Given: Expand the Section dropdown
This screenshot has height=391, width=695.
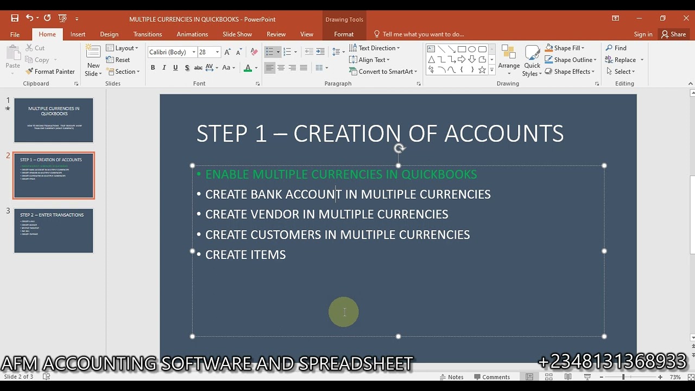Looking at the screenshot, I should (123, 72).
